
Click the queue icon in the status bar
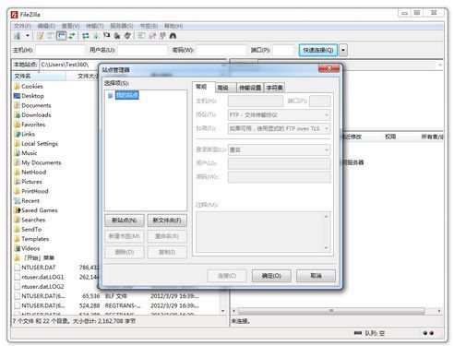(x=358, y=333)
